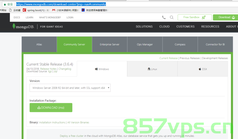Click the Previous Releases link

tap(190, 58)
